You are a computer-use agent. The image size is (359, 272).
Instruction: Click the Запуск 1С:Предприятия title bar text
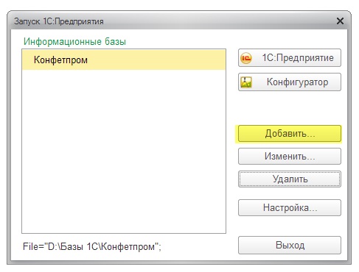click(x=59, y=21)
